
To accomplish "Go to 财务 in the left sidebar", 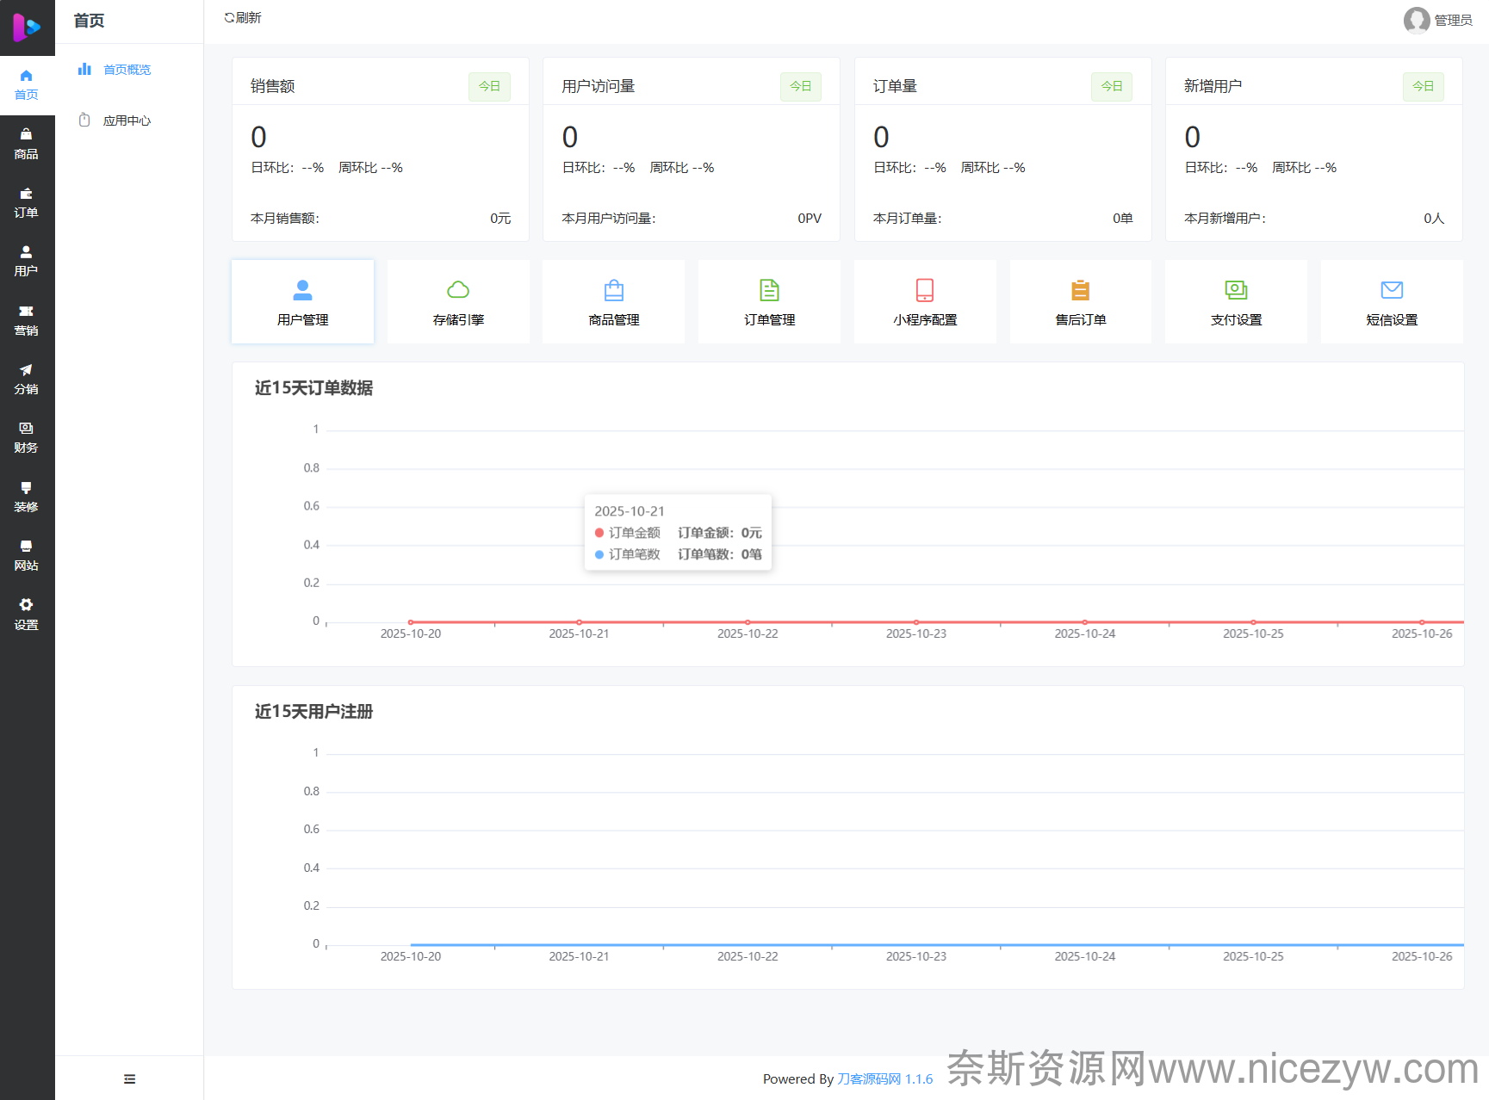I will pyautogui.click(x=27, y=437).
